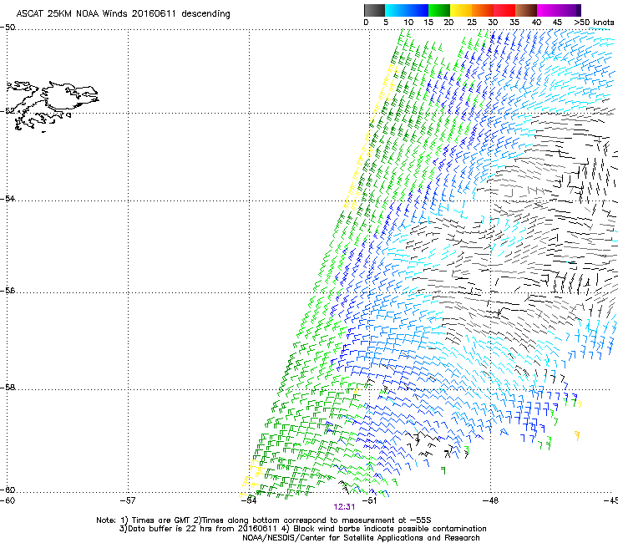Click the -54 longitude axis label
The image size is (618, 543).
248,500
